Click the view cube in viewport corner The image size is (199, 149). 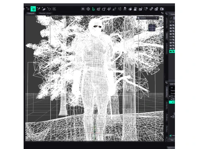[x=152, y=28]
